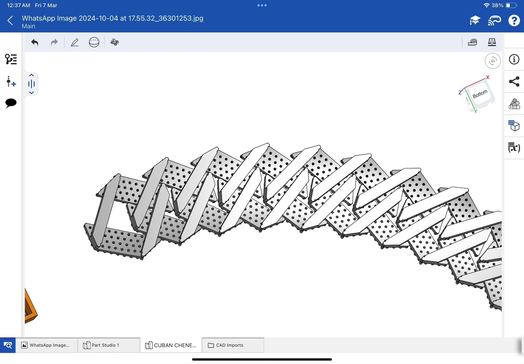This screenshot has width=524, height=364.
Task: Open the measure tape tool
Action: (x=472, y=42)
